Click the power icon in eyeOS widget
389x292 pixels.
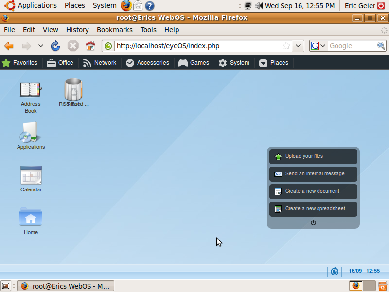pyautogui.click(x=313, y=223)
